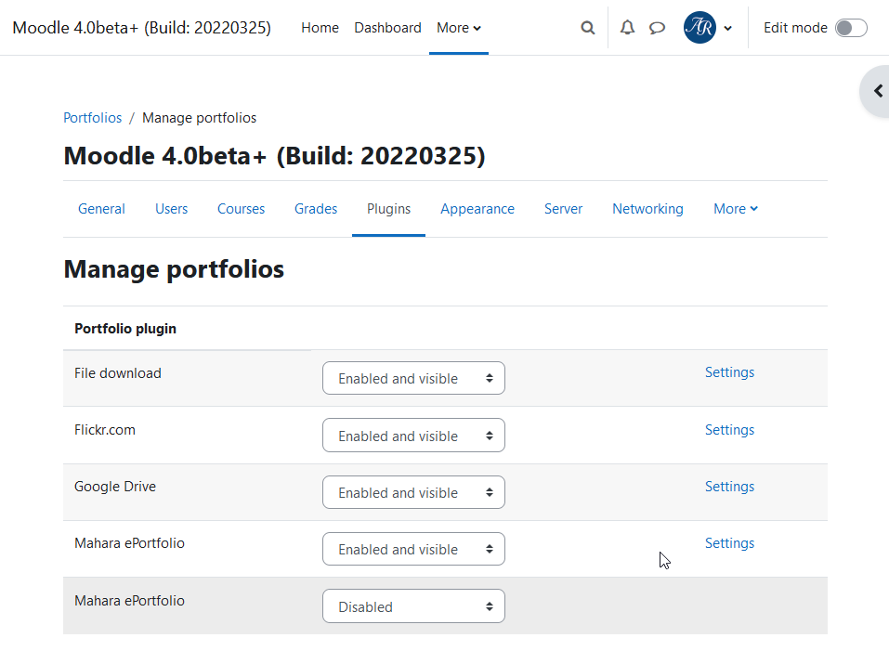
Task: Open the notifications bell icon
Action: tap(627, 28)
